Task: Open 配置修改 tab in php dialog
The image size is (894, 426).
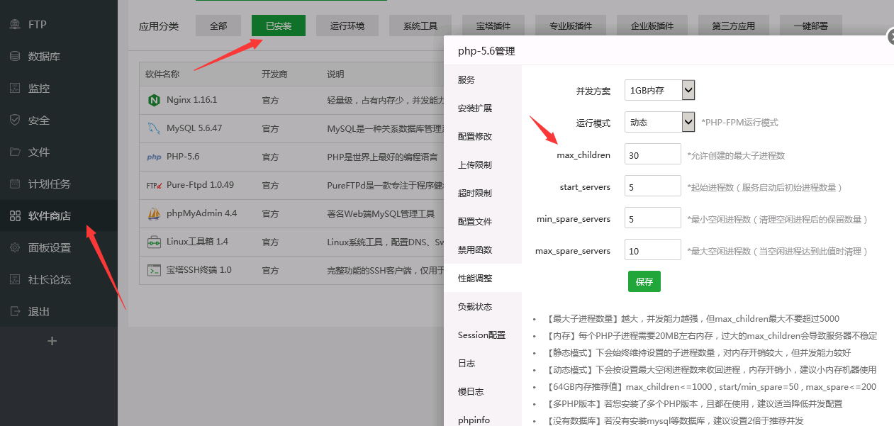Action: pos(483,137)
